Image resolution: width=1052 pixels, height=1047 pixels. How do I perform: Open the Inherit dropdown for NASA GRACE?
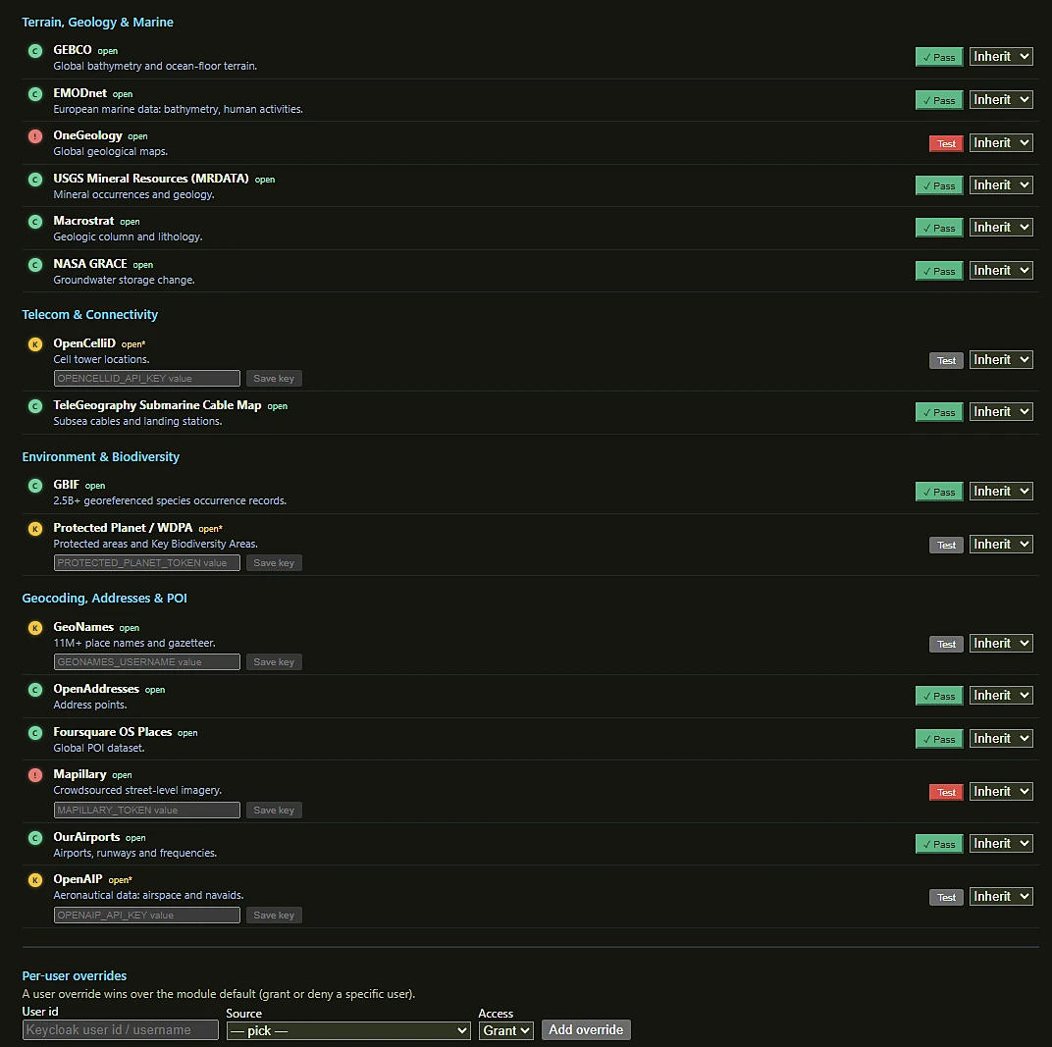(1001, 270)
